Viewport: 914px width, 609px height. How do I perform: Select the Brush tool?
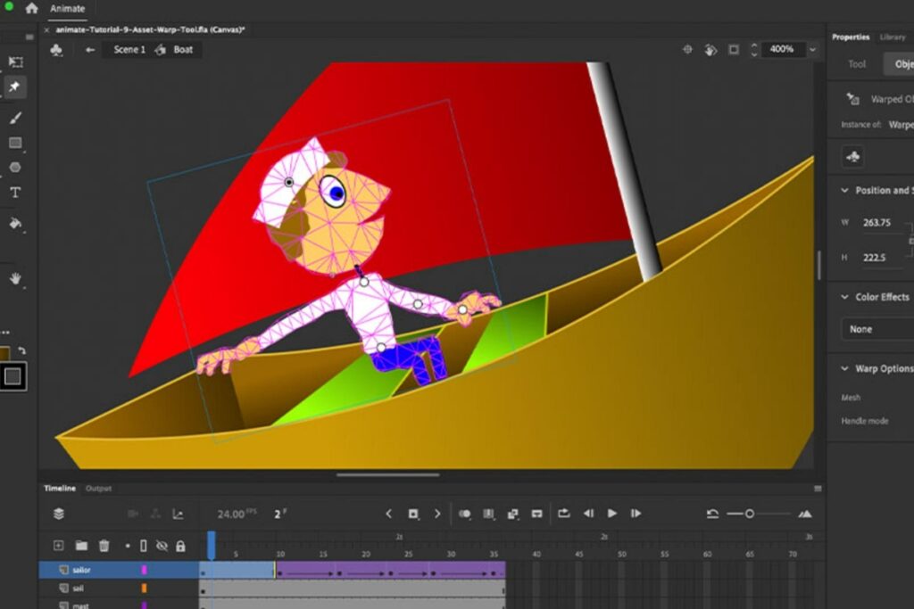pos(16,119)
